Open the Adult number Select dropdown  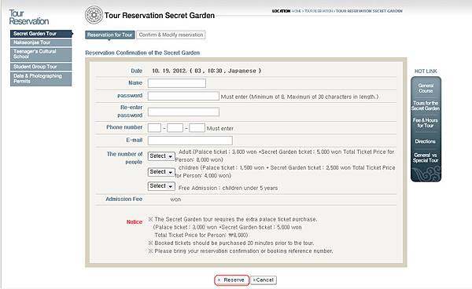[161, 156]
